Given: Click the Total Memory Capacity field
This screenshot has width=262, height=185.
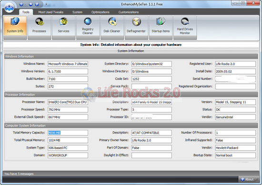Looking at the screenshot, I should [68, 133].
